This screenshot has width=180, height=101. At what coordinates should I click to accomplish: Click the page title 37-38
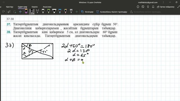coord(10,19)
